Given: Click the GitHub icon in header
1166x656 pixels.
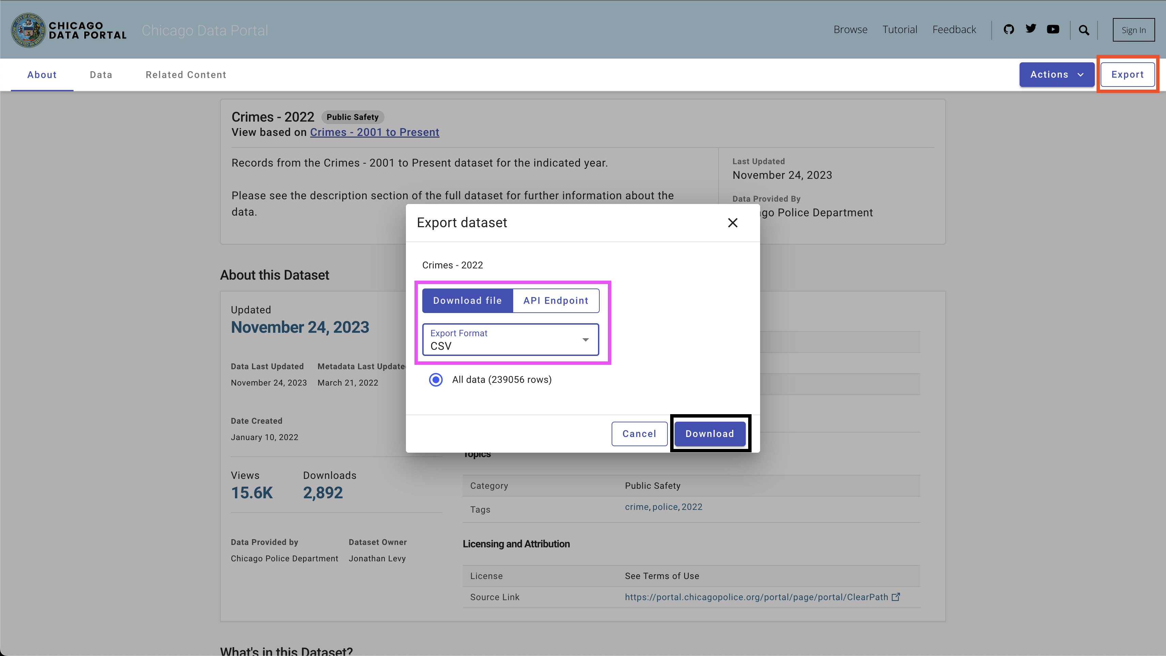Looking at the screenshot, I should pos(1008,29).
